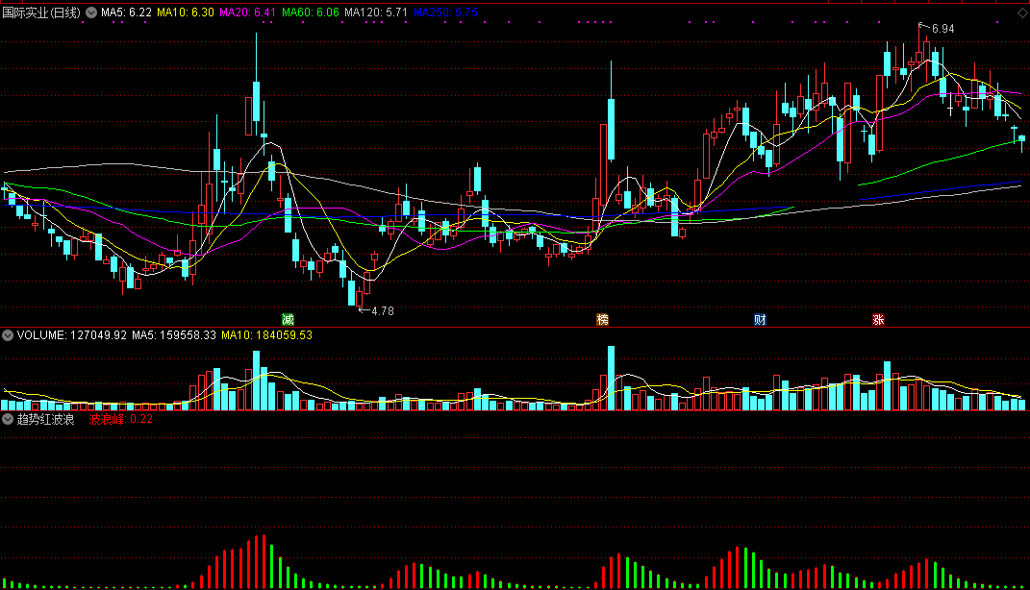The height and width of the screenshot is (590, 1030).
Task: Click the 趋势红波浪 indicator name
Action: pyautogui.click(x=45, y=419)
